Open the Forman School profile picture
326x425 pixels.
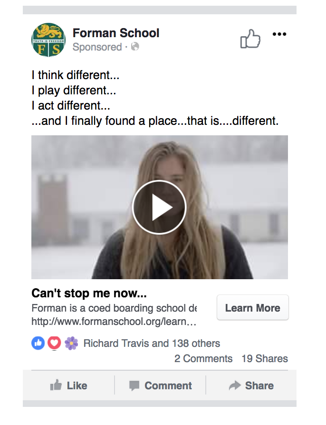tap(49, 40)
